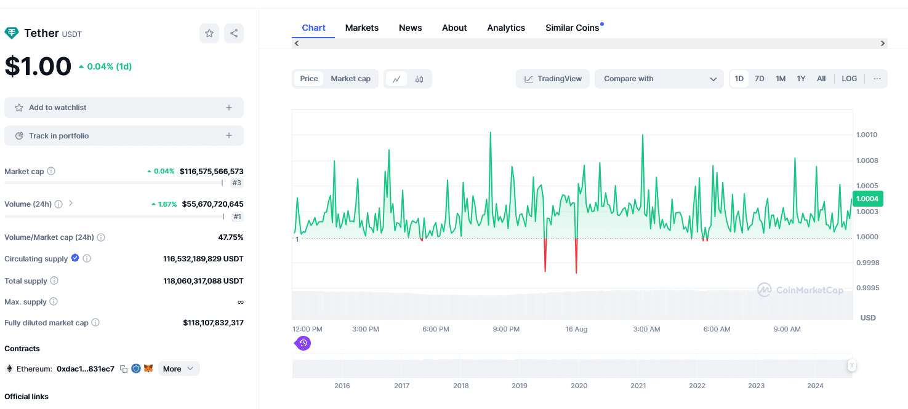This screenshot has width=908, height=409.
Task: Click the share icon next to Tether
Action: [234, 33]
